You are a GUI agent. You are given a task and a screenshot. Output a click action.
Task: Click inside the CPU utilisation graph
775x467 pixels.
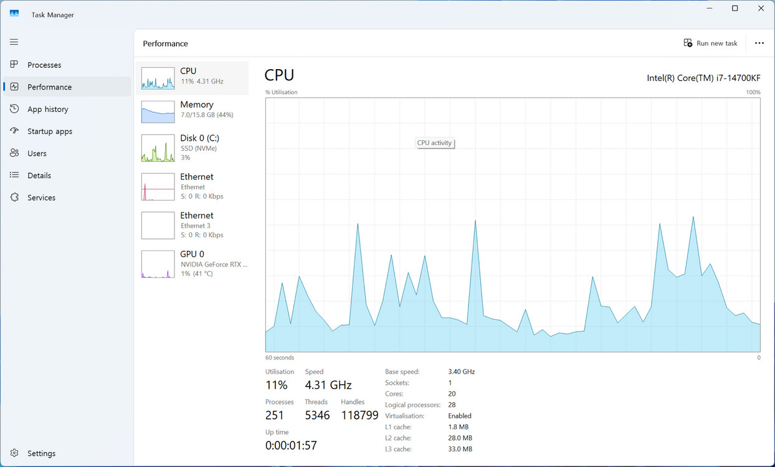(x=512, y=224)
